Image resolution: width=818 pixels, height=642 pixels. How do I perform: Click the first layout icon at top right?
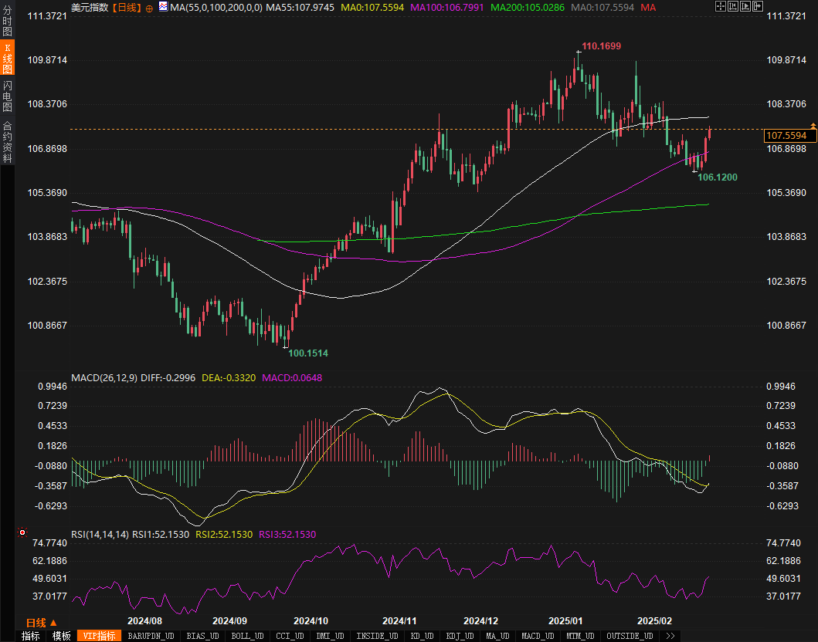[721, 7]
